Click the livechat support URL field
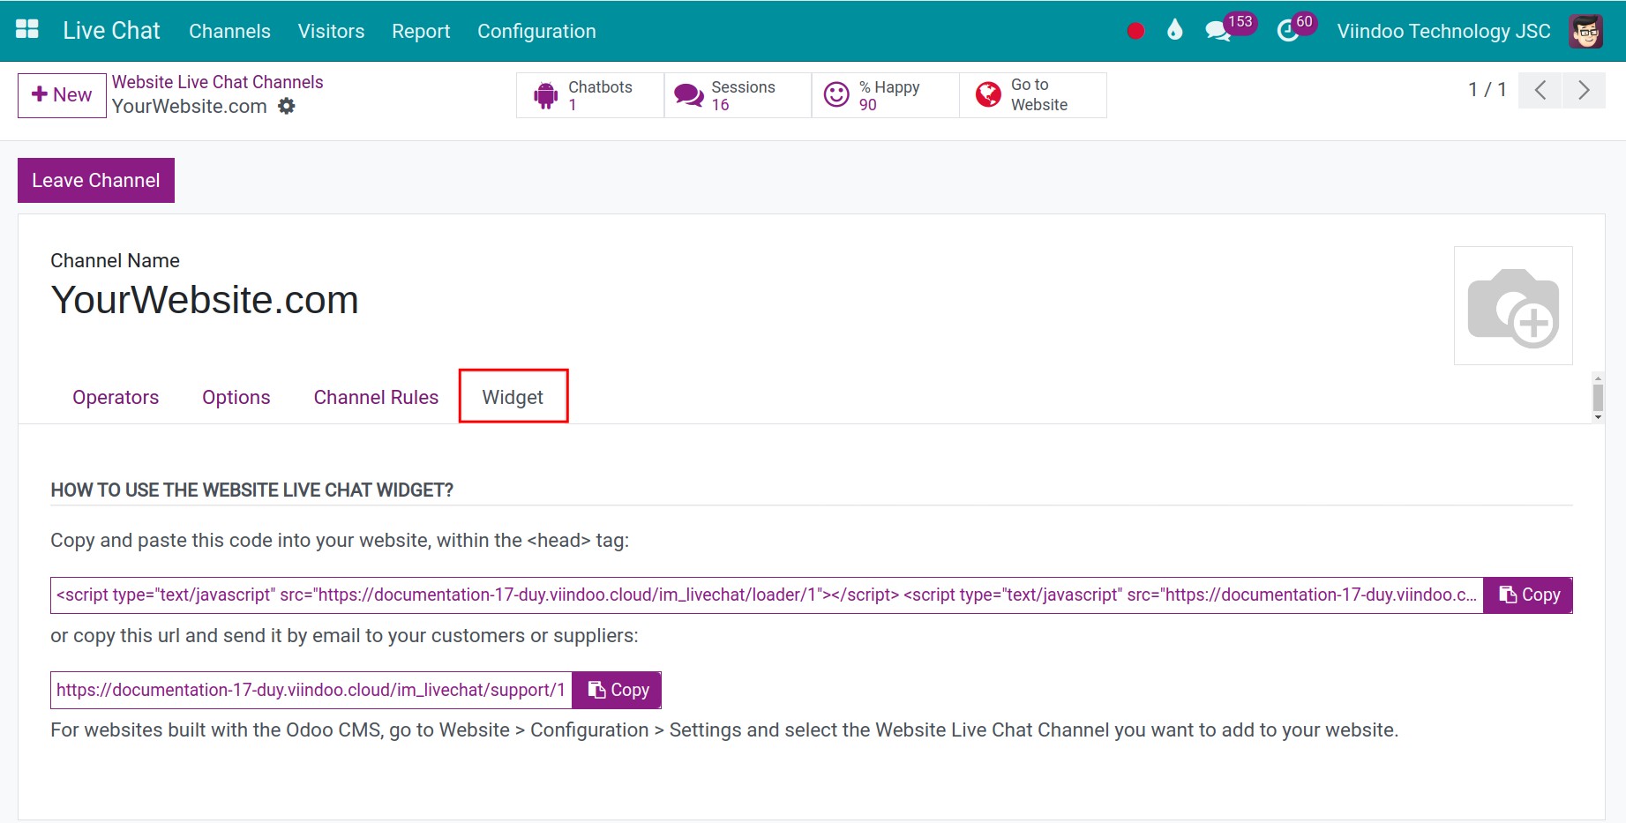 click(311, 691)
